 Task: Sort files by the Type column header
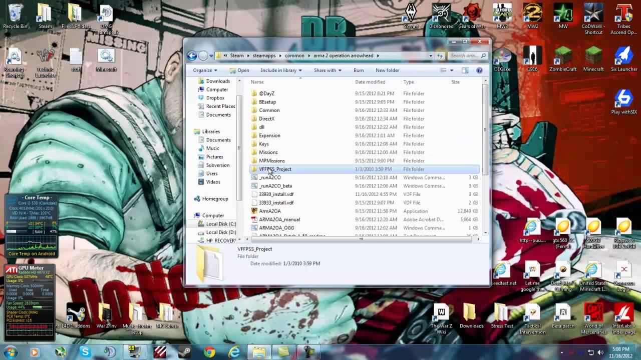pos(425,82)
